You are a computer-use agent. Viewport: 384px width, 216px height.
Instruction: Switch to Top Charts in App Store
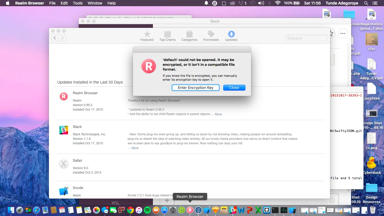coord(168,36)
